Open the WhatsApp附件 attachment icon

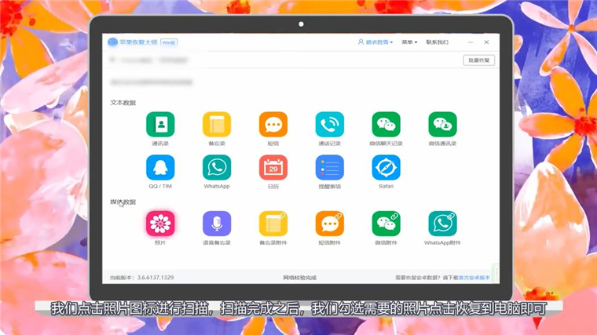click(x=442, y=224)
